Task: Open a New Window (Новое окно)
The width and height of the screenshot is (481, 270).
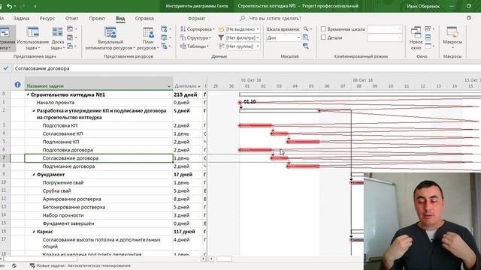Action: (416, 38)
